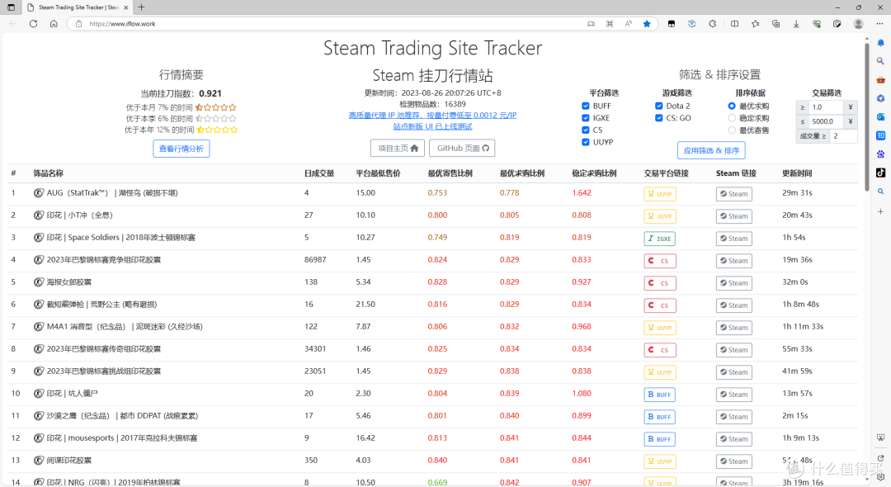Open IGXE link for Space Soldiers sticker row

pyautogui.click(x=660, y=239)
